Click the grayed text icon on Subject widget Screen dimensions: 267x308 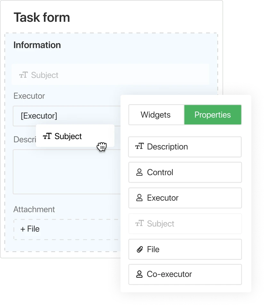[x=139, y=224]
